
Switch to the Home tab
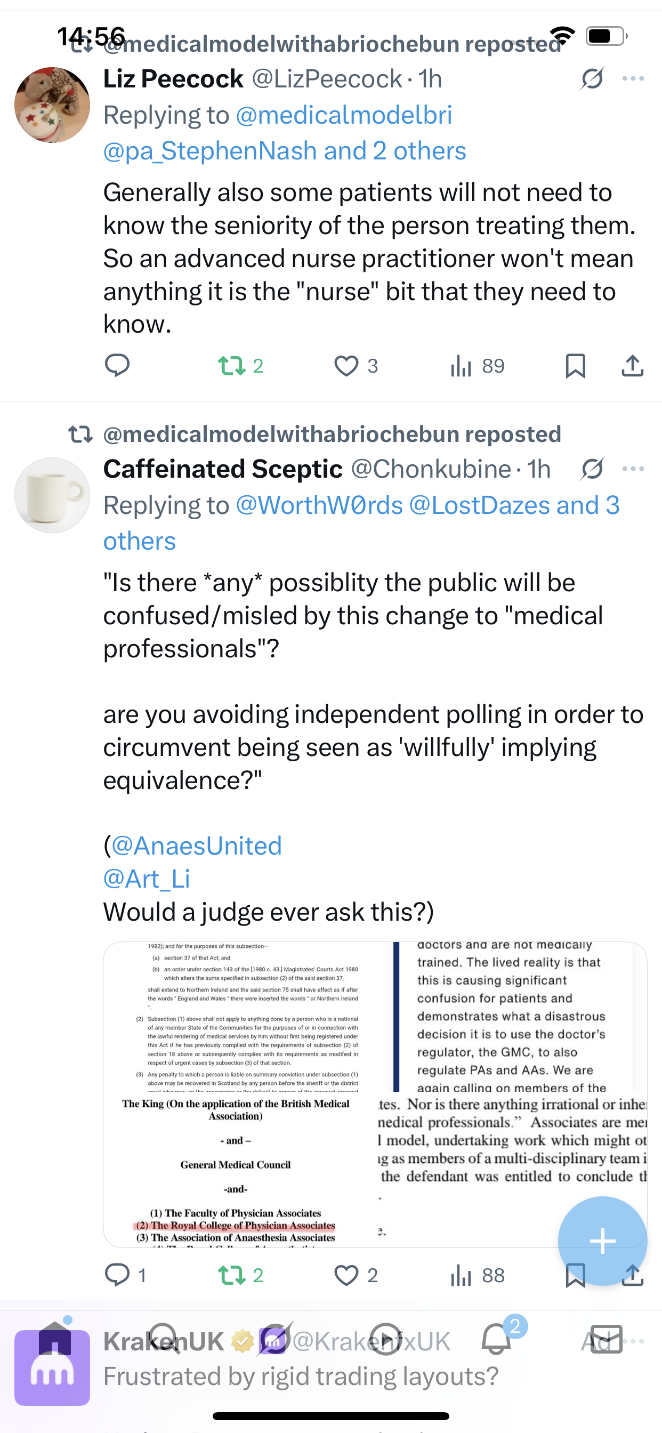point(54,1341)
